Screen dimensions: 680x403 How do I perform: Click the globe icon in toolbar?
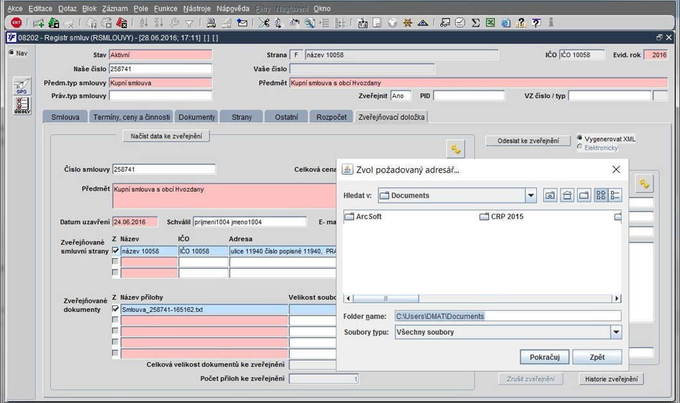pyautogui.click(x=392, y=23)
